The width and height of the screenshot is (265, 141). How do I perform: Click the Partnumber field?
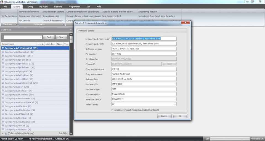click(x=144, y=54)
